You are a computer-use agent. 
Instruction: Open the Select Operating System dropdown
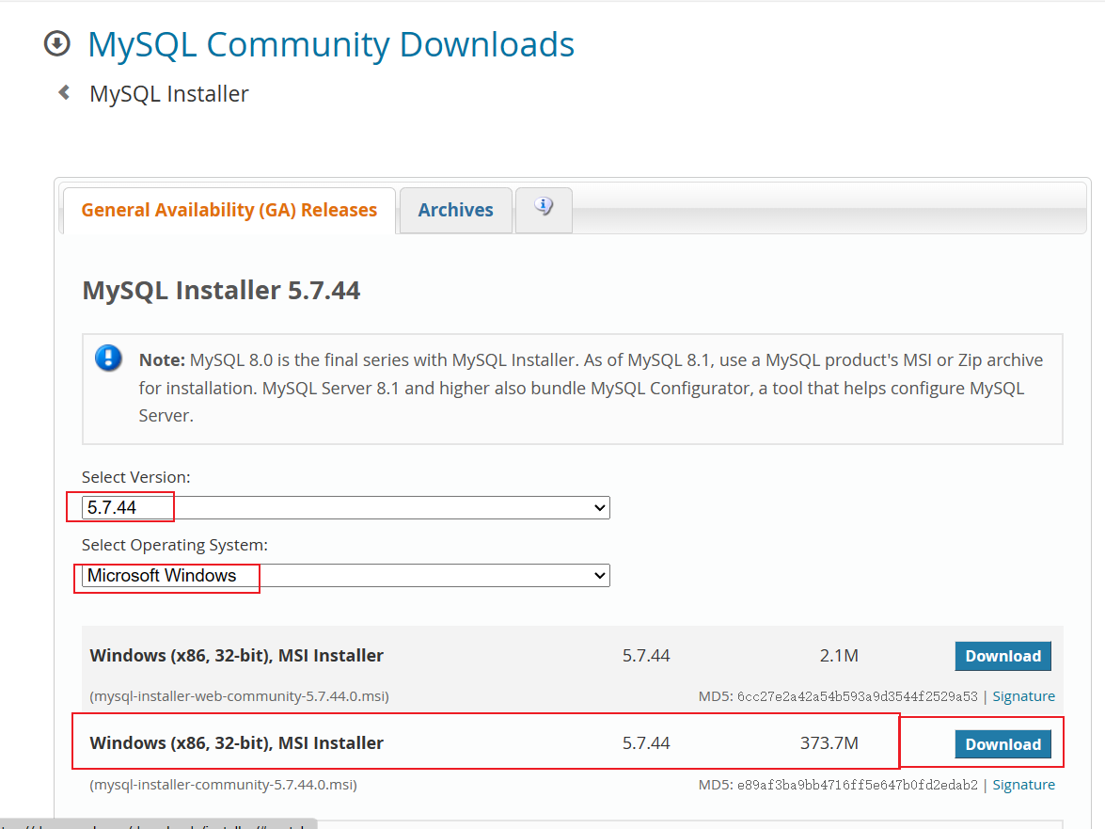(345, 575)
